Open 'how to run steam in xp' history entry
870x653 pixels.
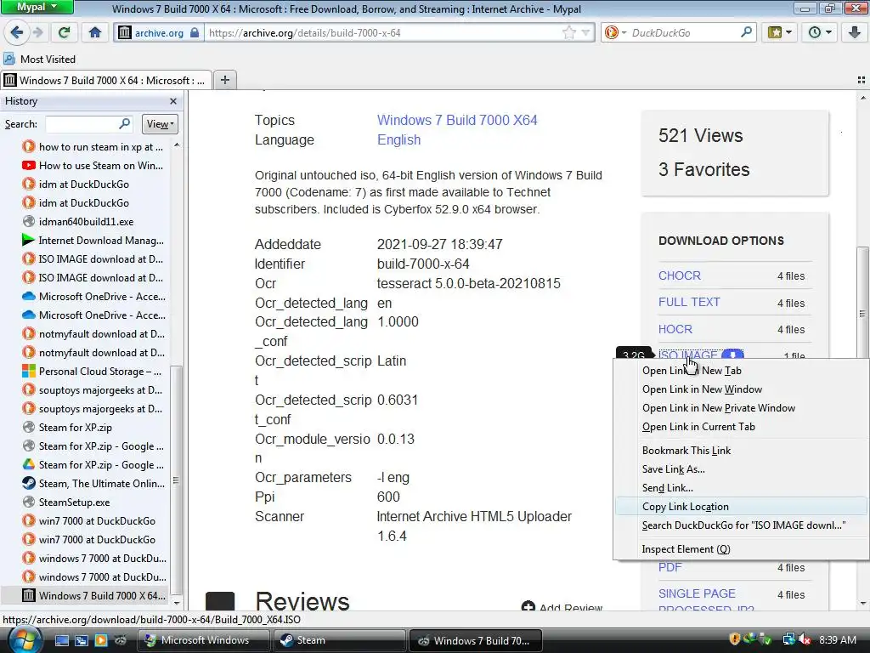pos(93,146)
